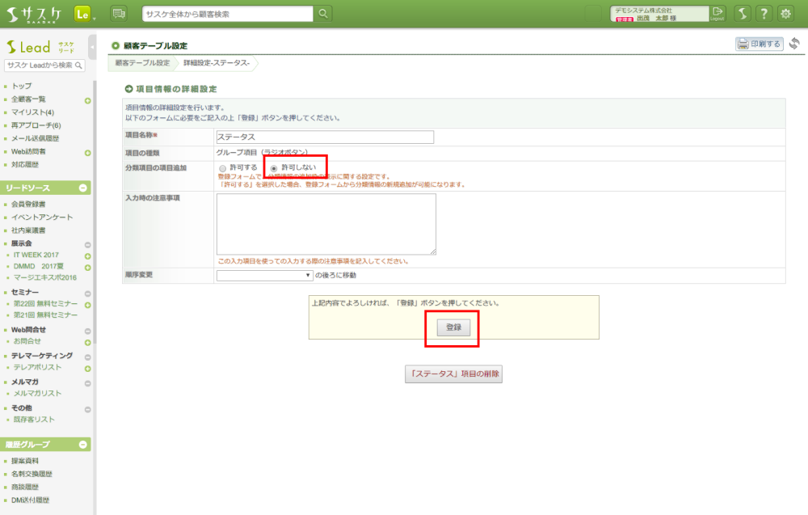Open 第21回 無料セミナー link
808x515 pixels.
(x=45, y=315)
